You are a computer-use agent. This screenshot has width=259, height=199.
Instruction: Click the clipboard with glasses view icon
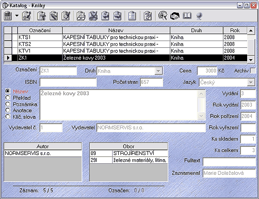click(x=81, y=16)
